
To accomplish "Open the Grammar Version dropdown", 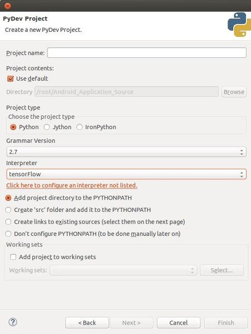I will pyautogui.click(x=127, y=152).
